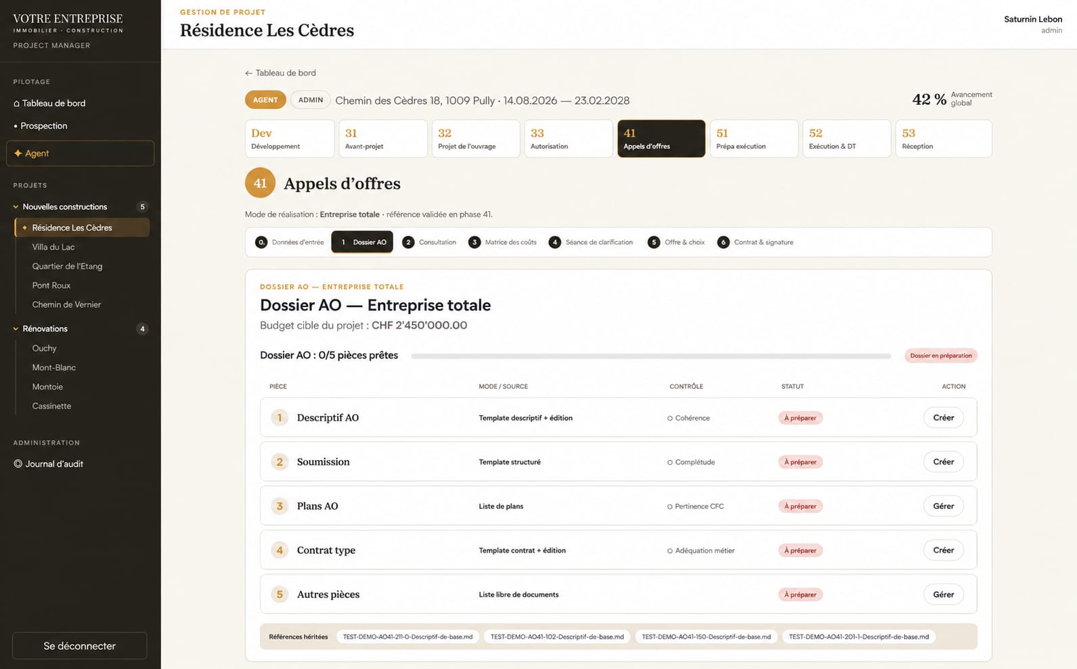Open the Dev Développement phase tab
Viewport: 1077px width, 669px height.
pos(290,139)
